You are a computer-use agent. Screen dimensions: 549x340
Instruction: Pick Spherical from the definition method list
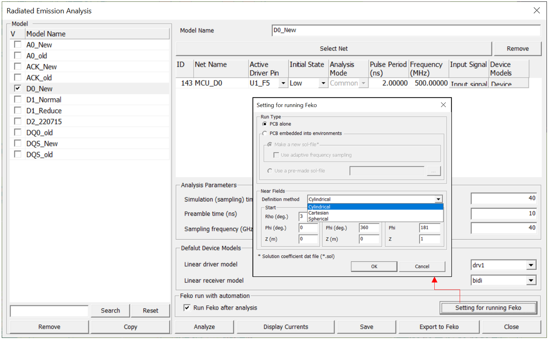pyautogui.click(x=318, y=219)
